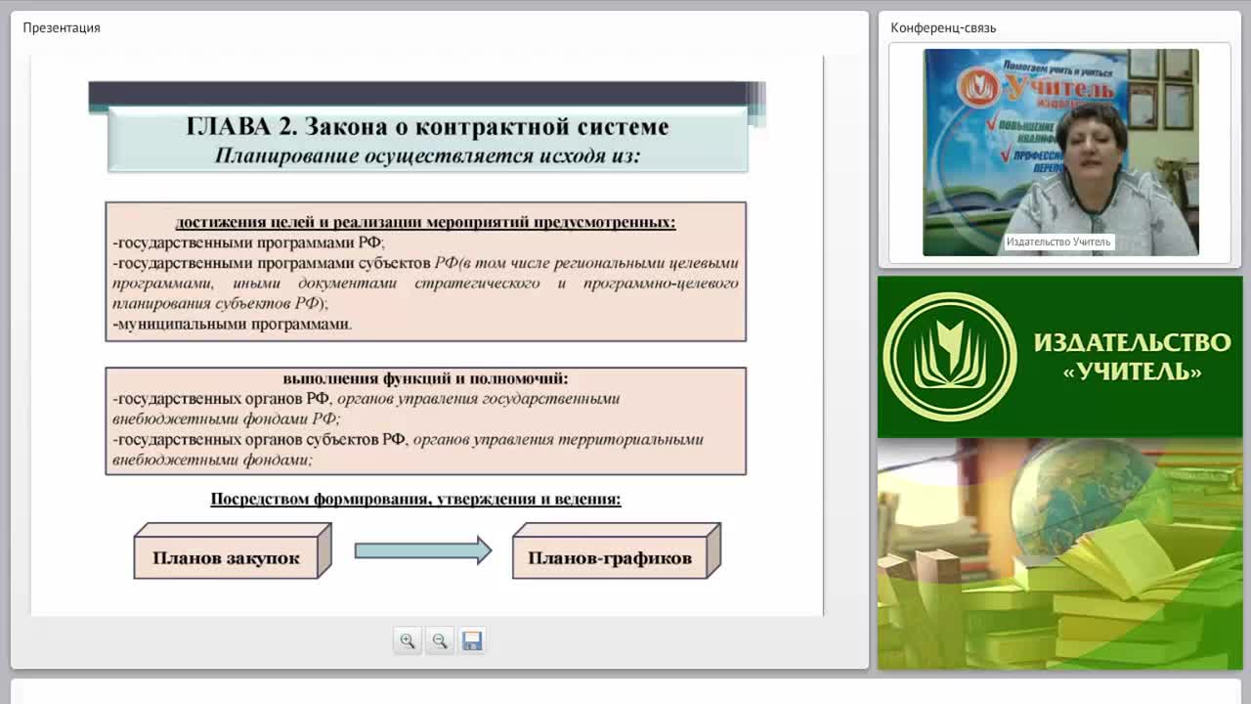Click the subtitle 'Планирование осуществляется исходя из:'

click(427, 154)
